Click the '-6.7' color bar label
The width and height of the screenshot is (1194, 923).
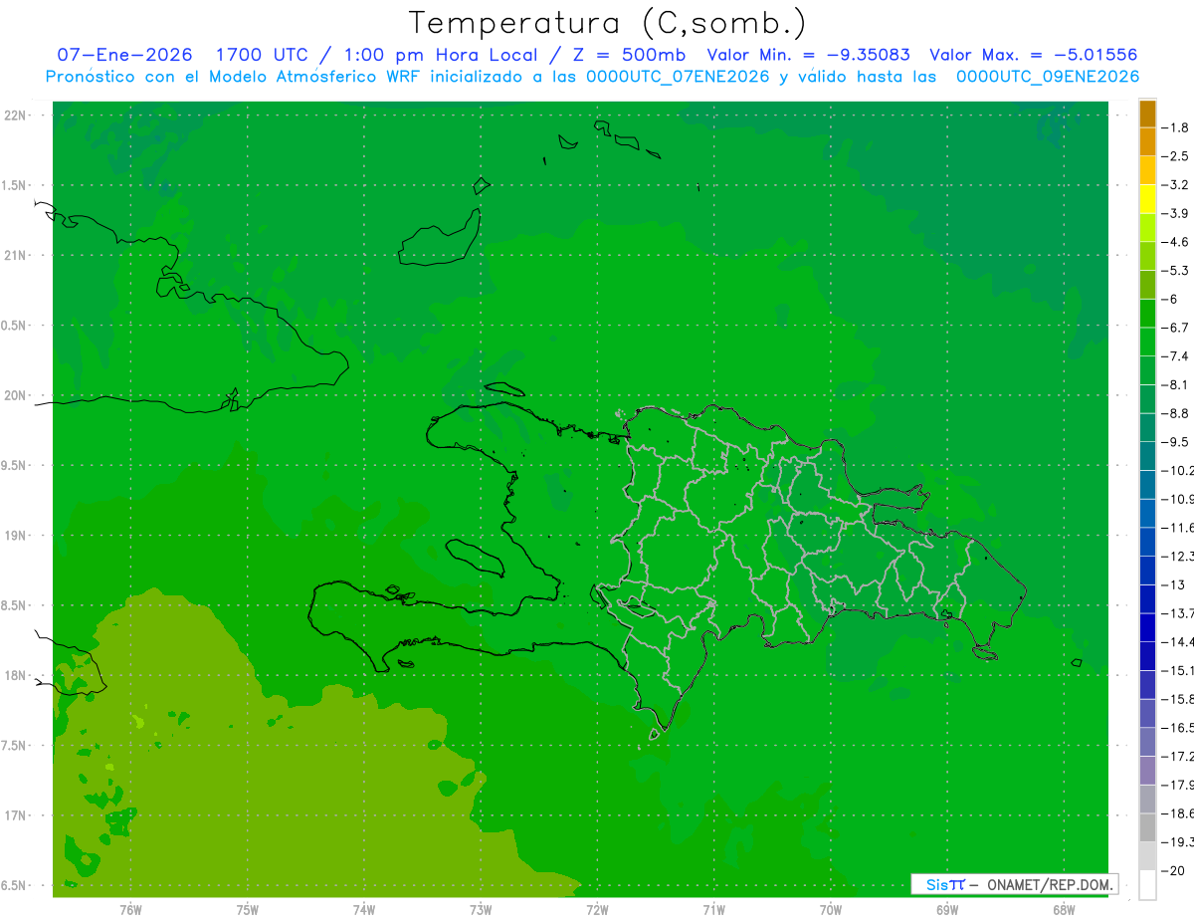point(1175,328)
